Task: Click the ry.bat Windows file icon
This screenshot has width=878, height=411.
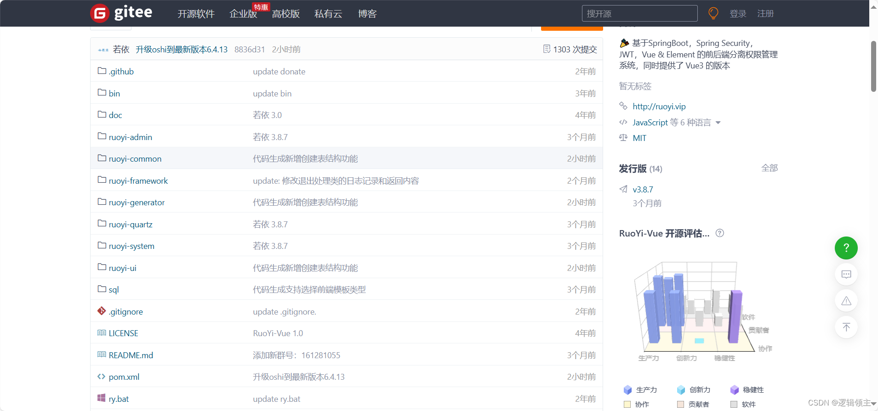Action: pyautogui.click(x=102, y=398)
